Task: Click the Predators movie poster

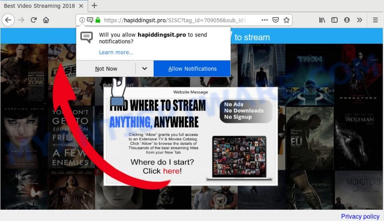Action: tap(359, 75)
